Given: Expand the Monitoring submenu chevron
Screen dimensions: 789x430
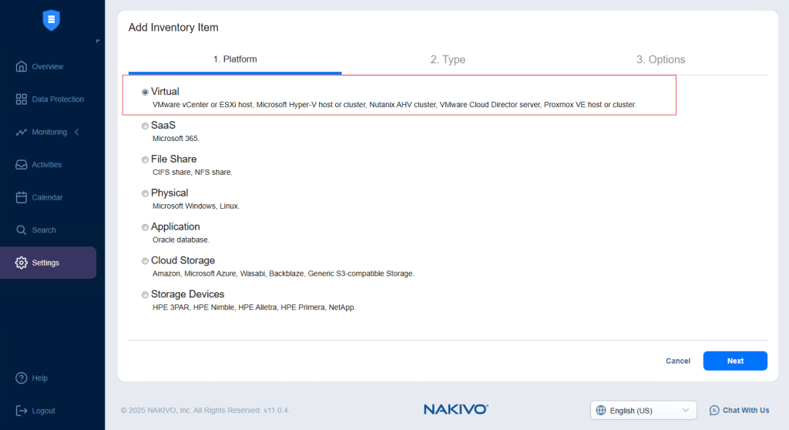Looking at the screenshot, I should point(77,132).
